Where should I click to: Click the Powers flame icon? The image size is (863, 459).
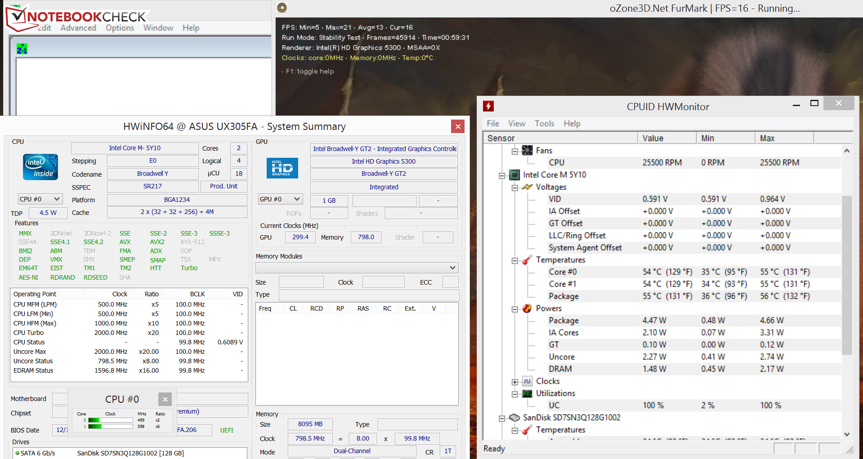tap(527, 308)
